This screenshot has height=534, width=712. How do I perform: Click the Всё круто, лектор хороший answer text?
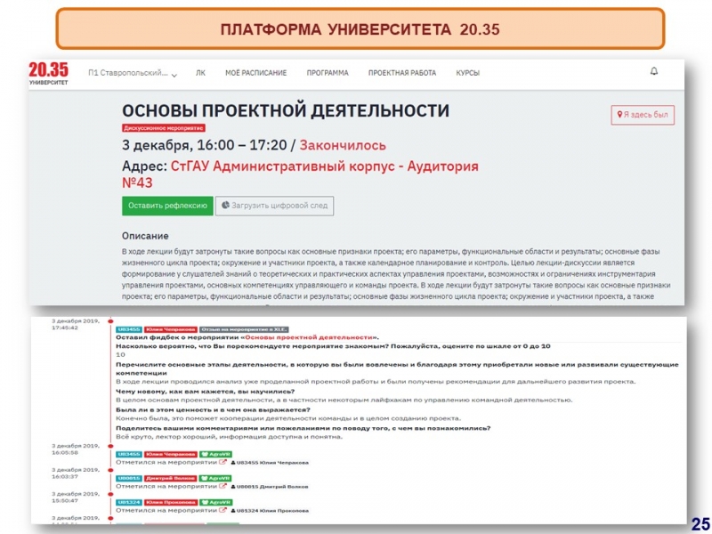230,437
